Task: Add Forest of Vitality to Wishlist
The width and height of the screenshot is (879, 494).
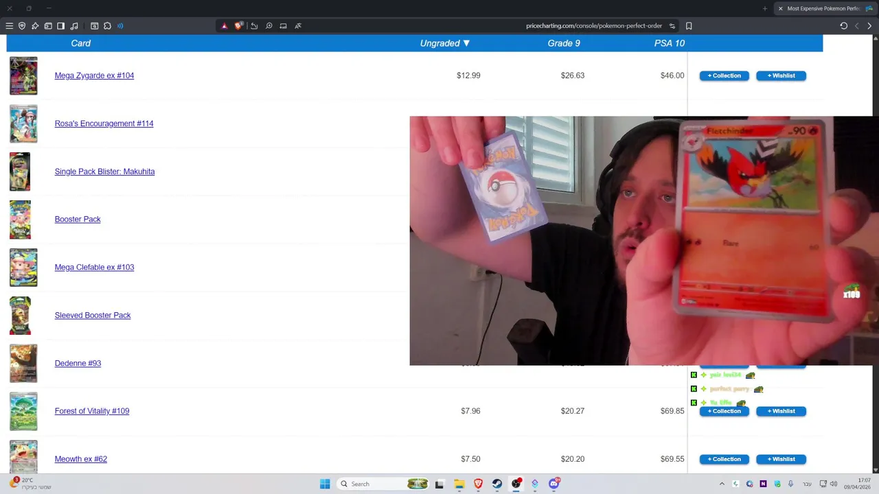Action: [x=781, y=411]
